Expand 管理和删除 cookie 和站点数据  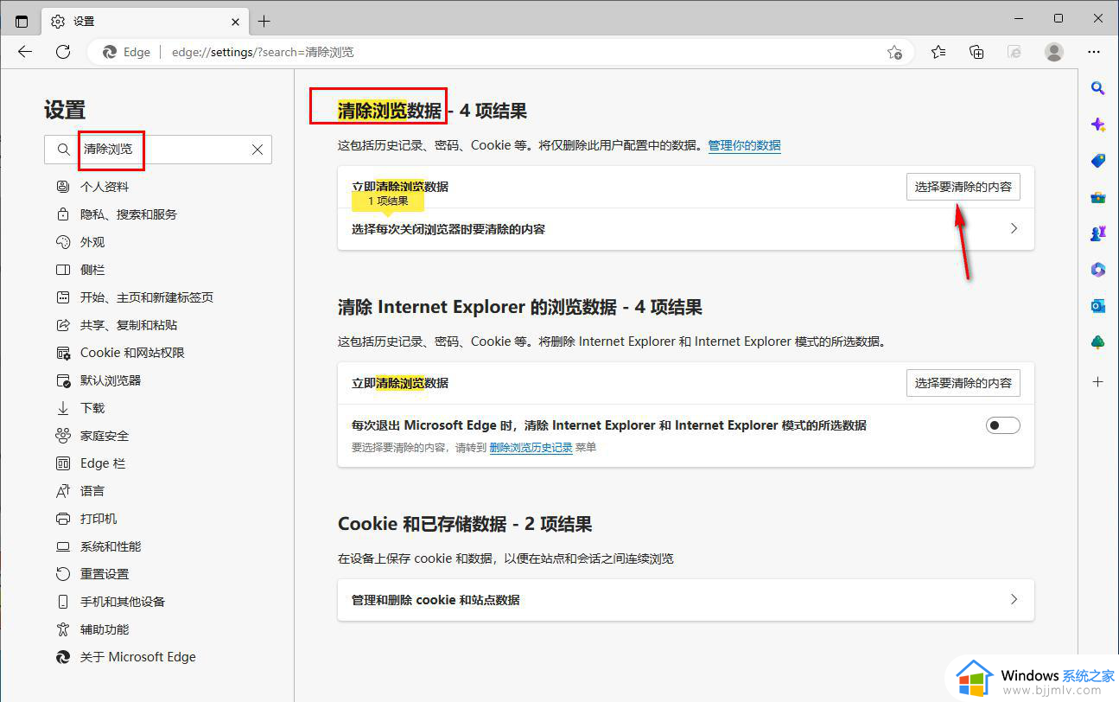coord(686,600)
